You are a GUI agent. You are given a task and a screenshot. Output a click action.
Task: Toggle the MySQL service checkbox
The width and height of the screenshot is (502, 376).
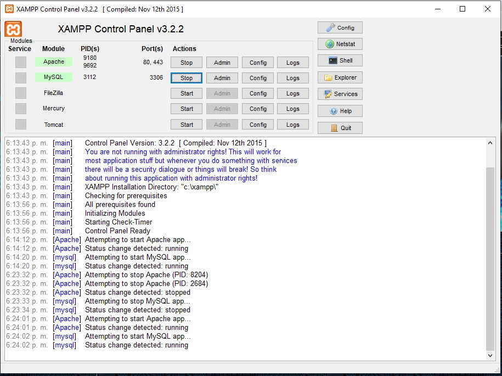point(21,77)
